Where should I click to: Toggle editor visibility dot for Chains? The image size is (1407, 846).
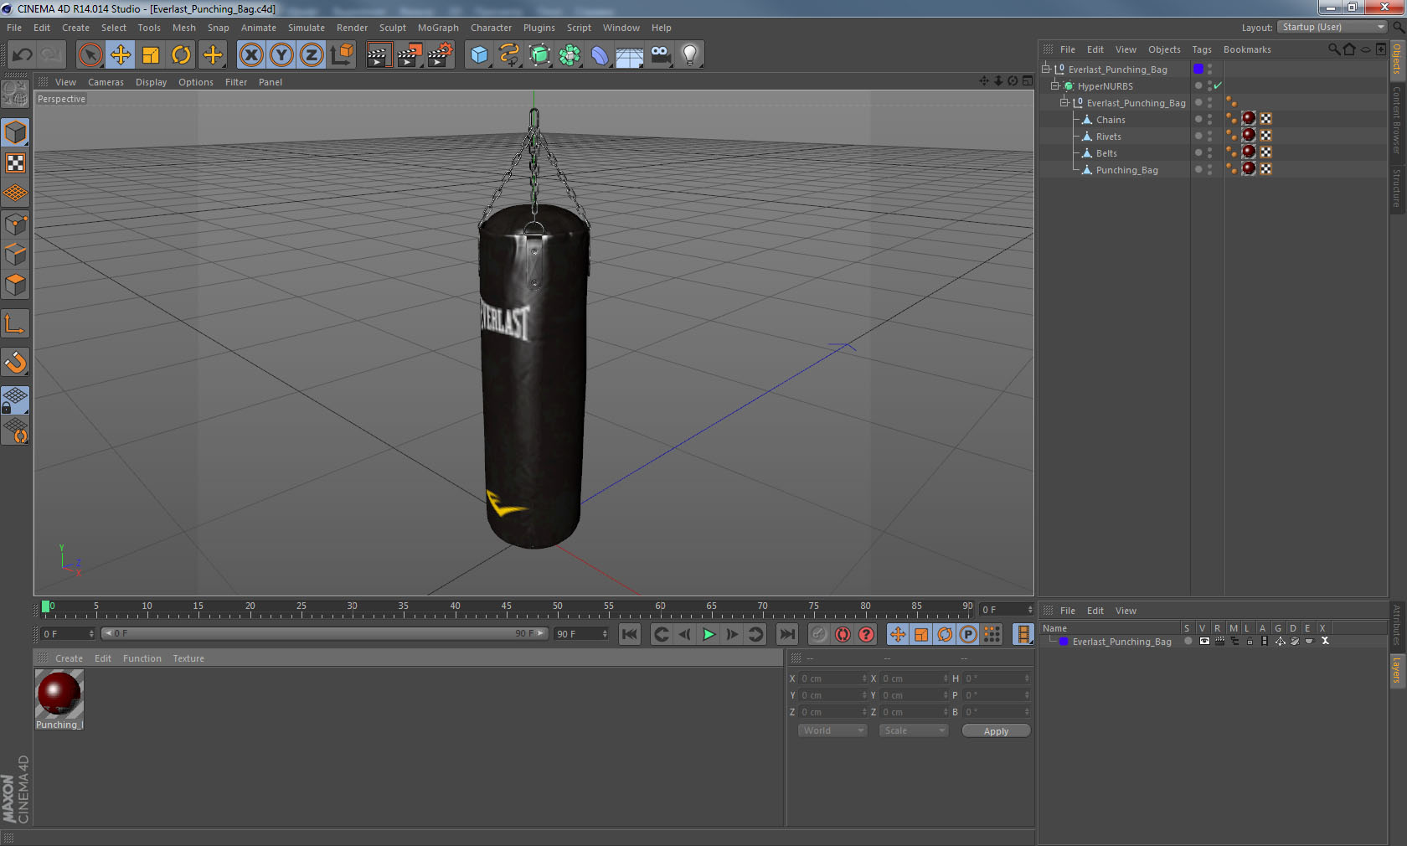1209,116
